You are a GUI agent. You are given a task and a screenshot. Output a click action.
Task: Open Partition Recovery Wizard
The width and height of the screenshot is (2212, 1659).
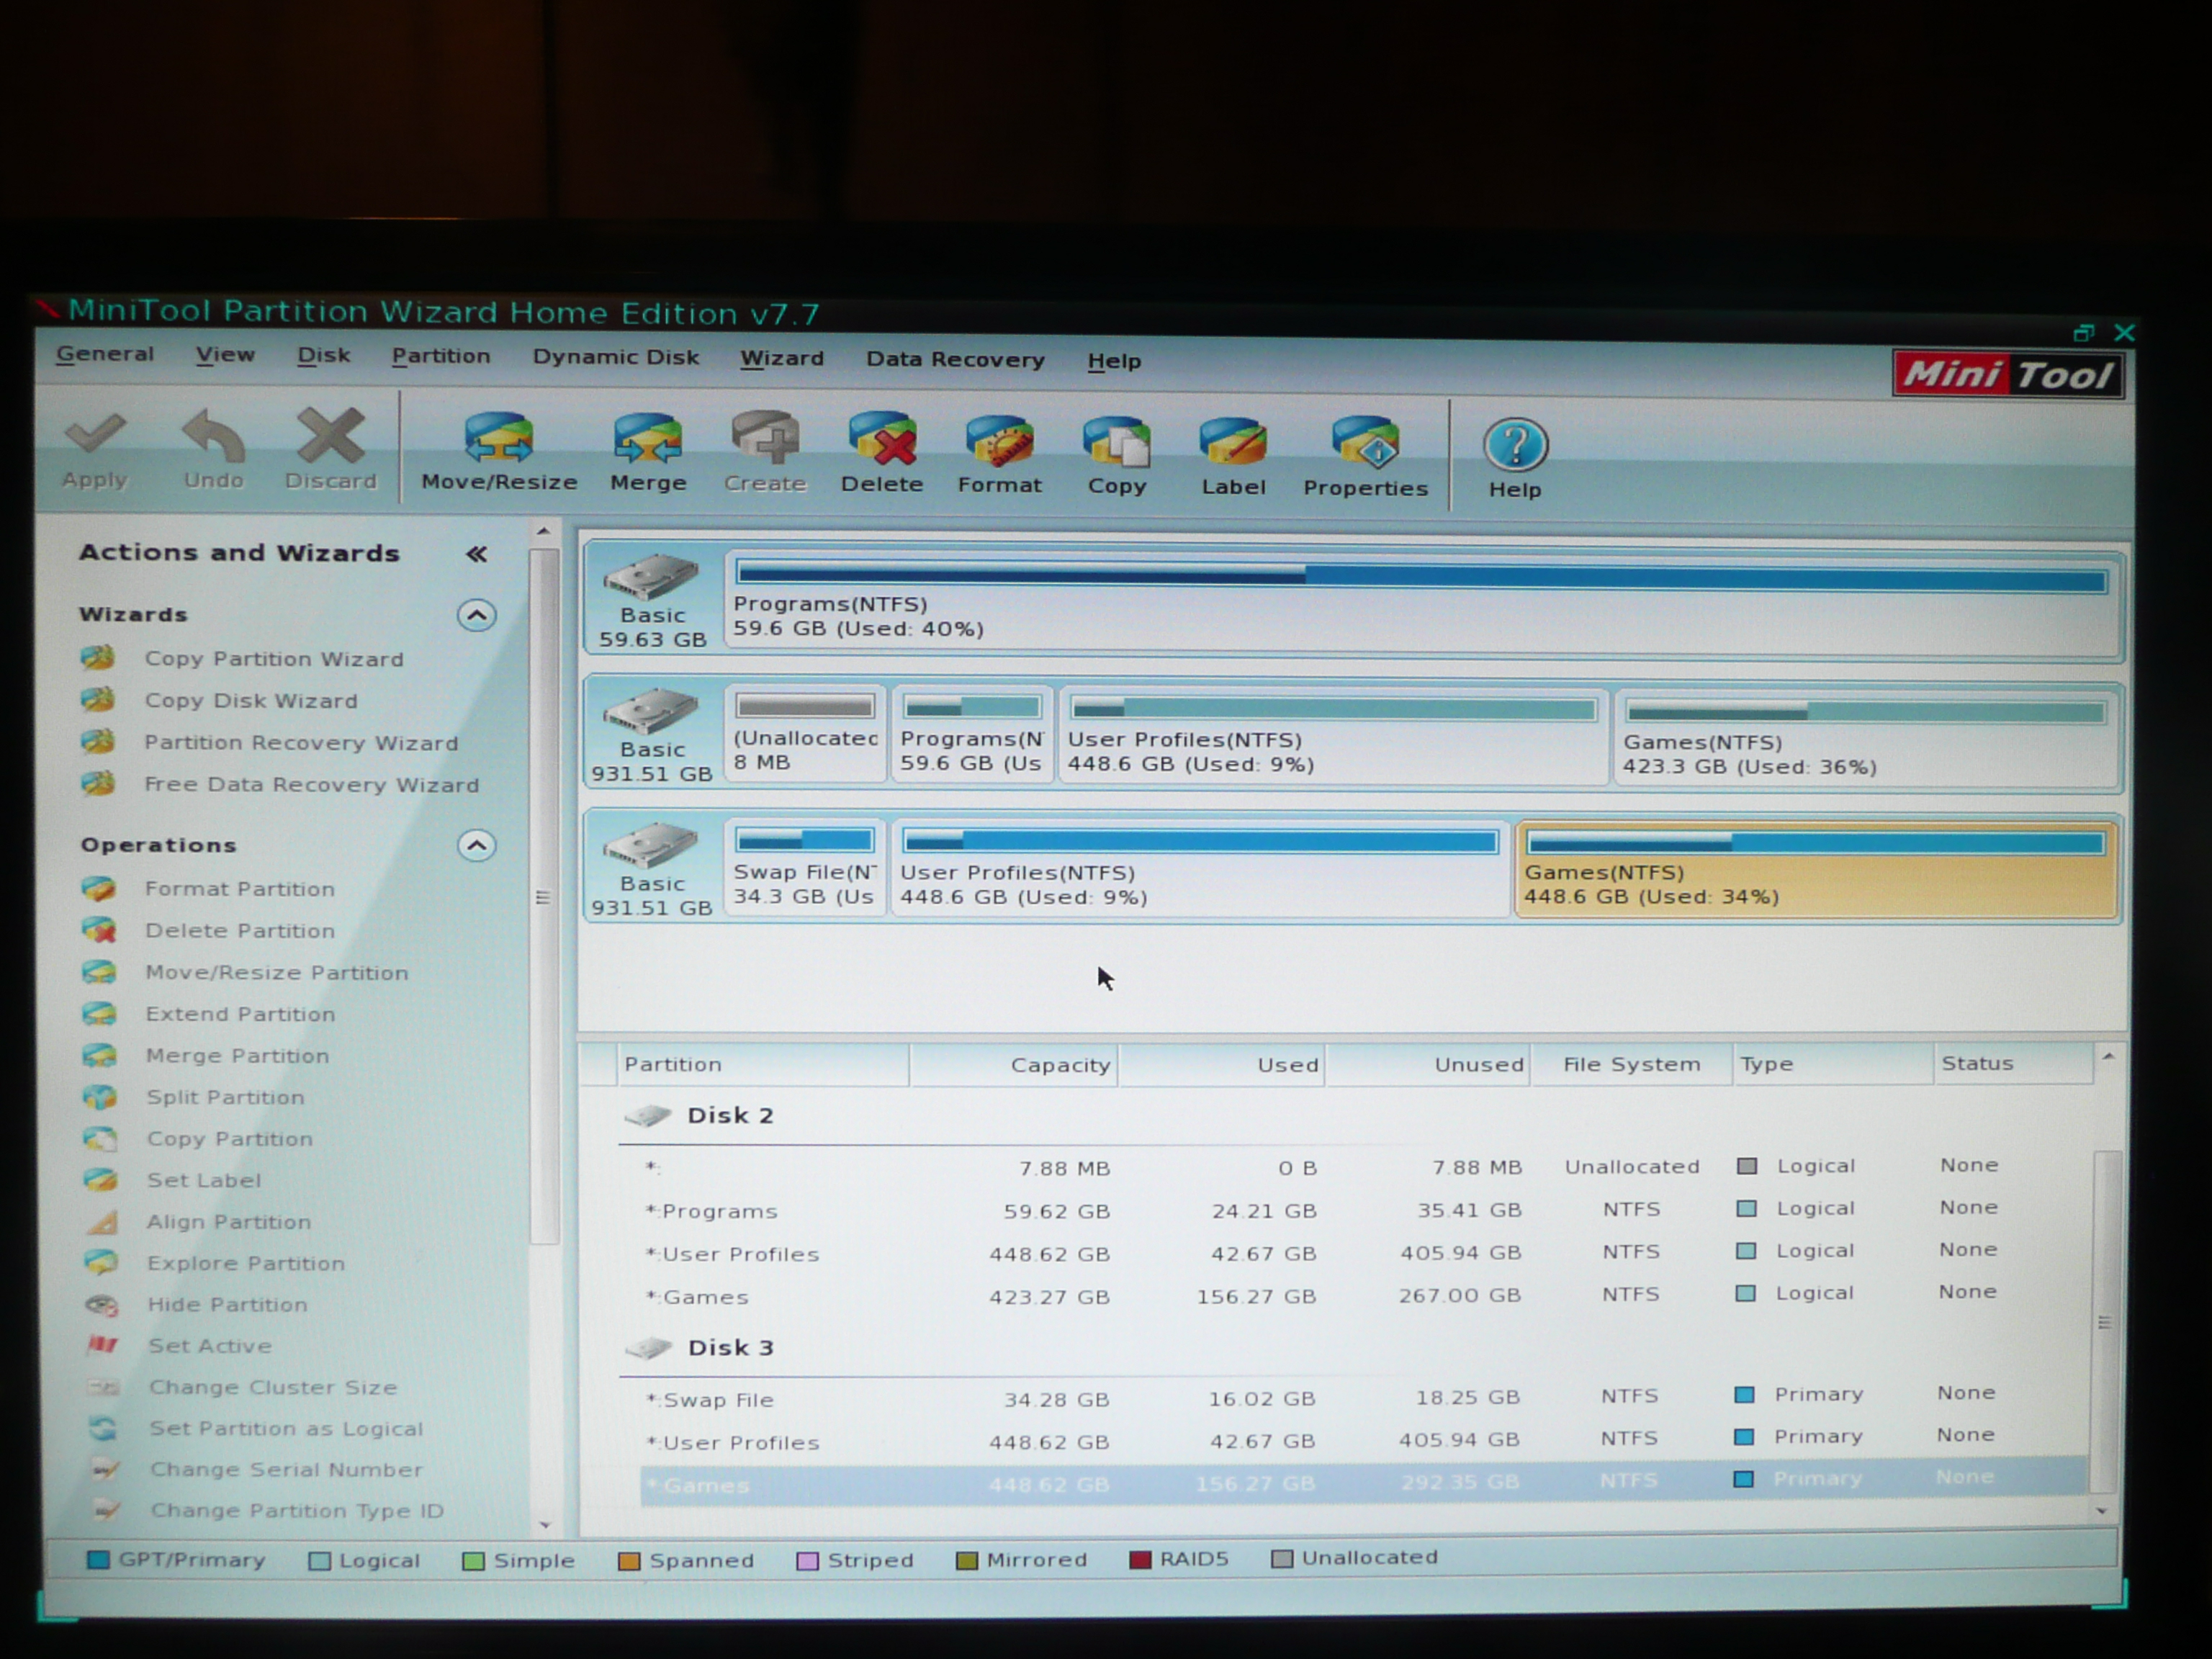pos(301,743)
